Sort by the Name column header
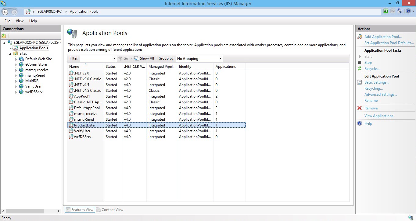This screenshot has height=221, width=416. click(85, 67)
